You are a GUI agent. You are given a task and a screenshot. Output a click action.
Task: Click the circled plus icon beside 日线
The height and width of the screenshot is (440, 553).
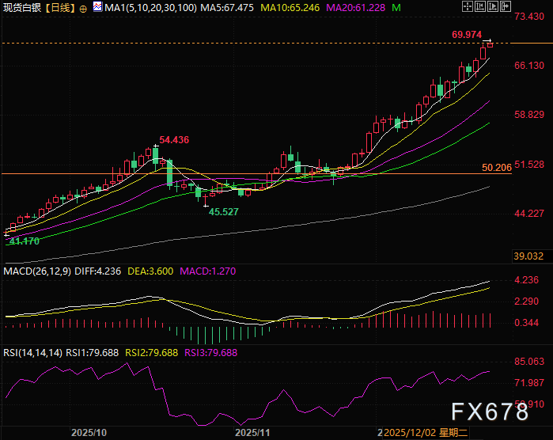[84, 8]
